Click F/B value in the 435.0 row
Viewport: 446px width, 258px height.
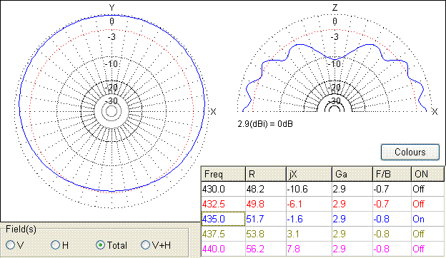(392, 219)
